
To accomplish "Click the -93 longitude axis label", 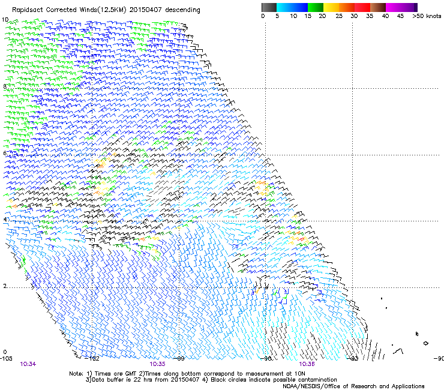I will [353, 359].
